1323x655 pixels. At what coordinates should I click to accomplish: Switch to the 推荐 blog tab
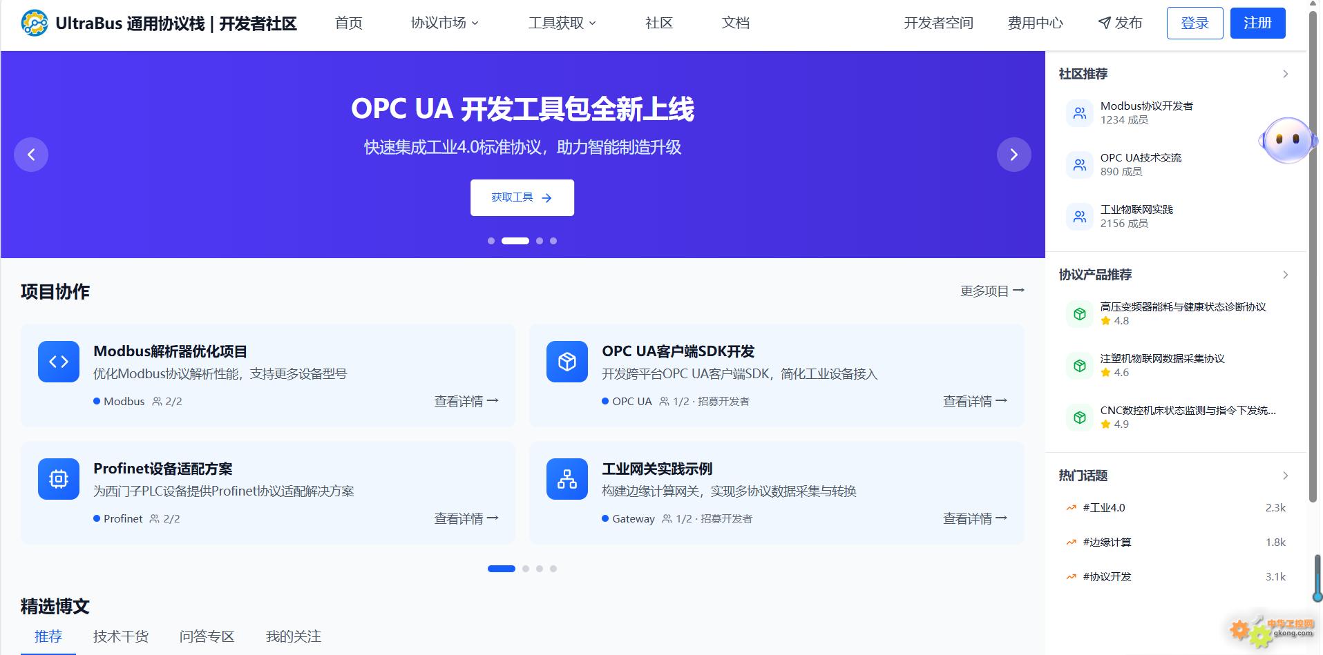[x=48, y=636]
